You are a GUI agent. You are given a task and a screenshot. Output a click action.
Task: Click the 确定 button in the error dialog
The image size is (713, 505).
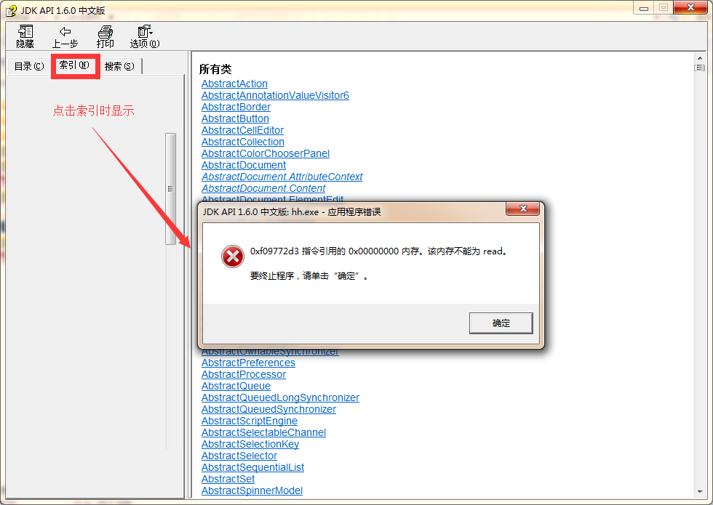coord(501,323)
